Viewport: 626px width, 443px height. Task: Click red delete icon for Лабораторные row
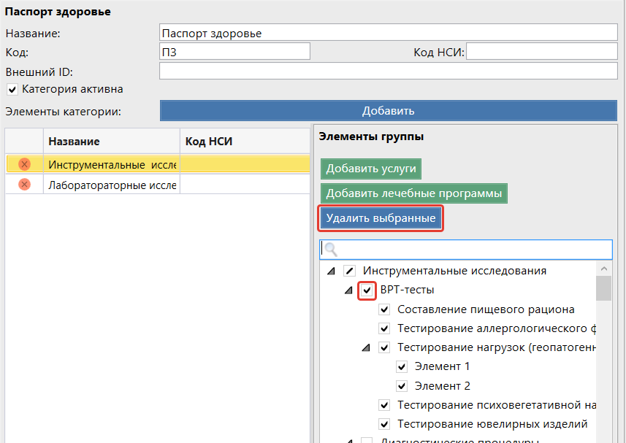(x=24, y=185)
